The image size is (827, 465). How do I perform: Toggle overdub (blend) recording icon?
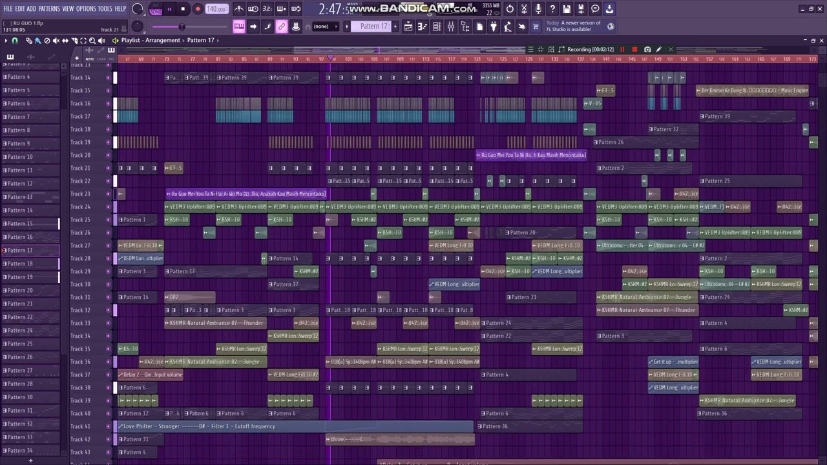(282, 9)
